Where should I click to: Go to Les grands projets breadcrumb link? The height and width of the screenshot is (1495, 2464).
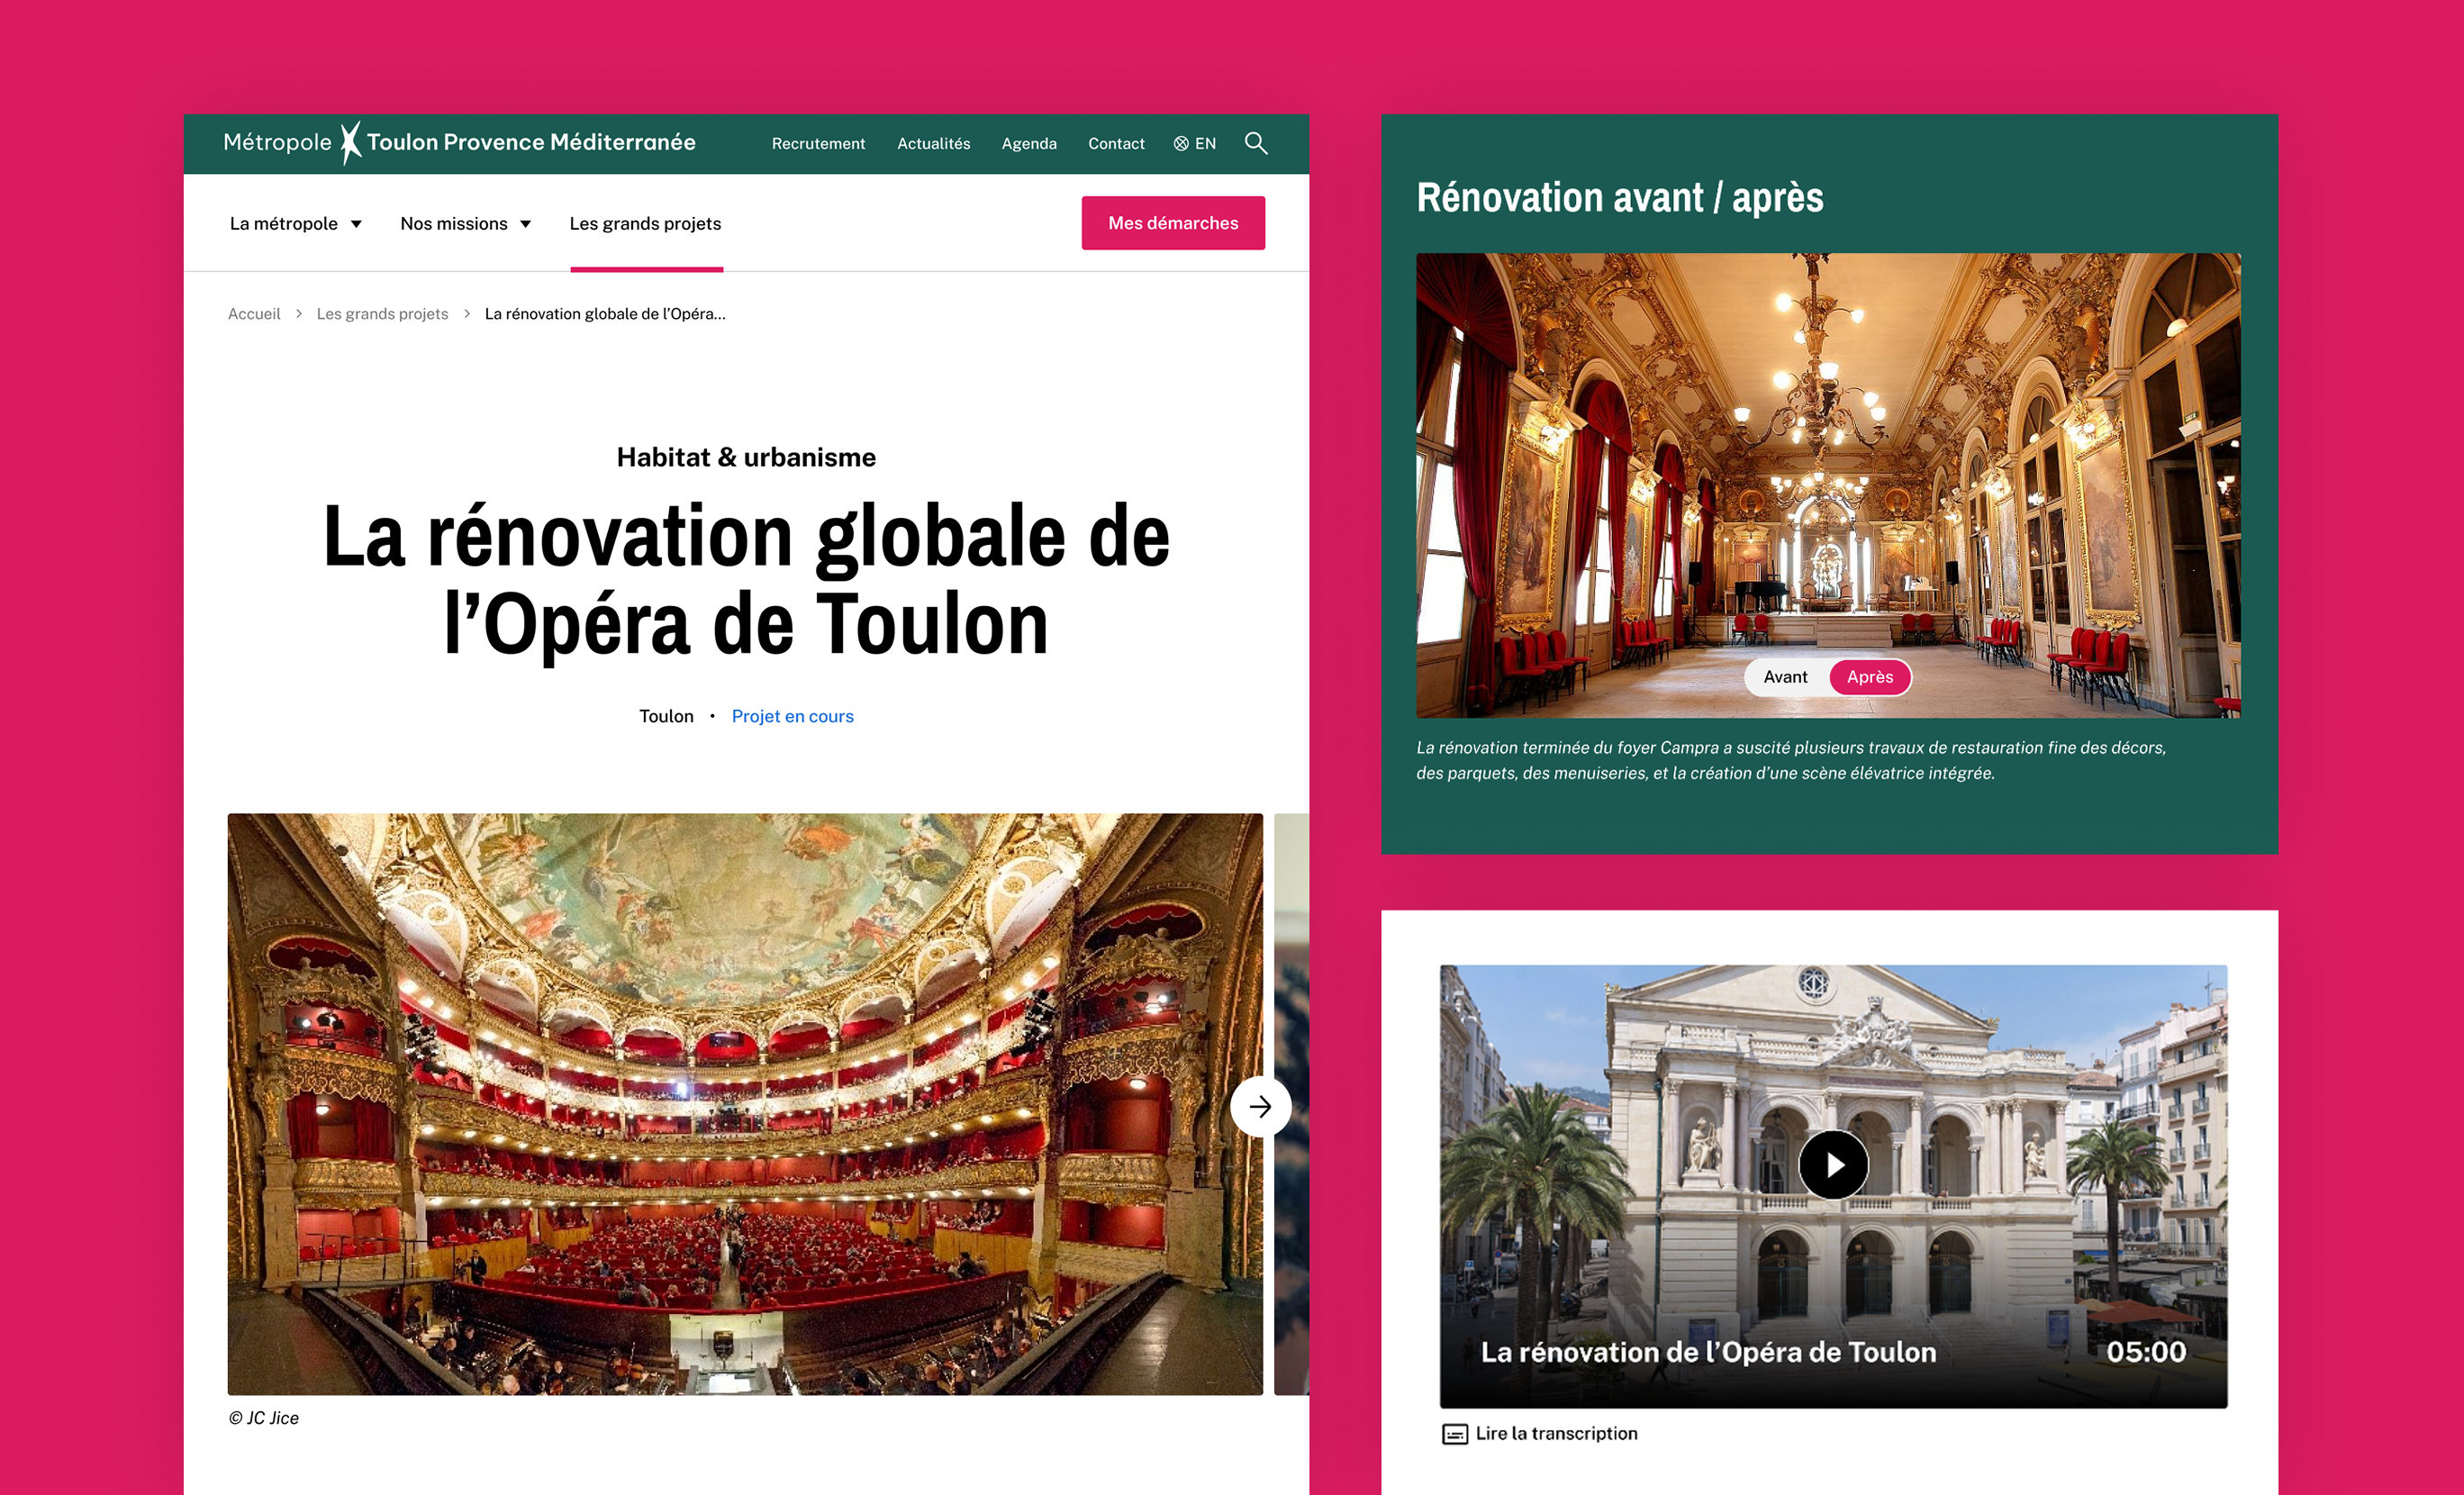point(382,314)
